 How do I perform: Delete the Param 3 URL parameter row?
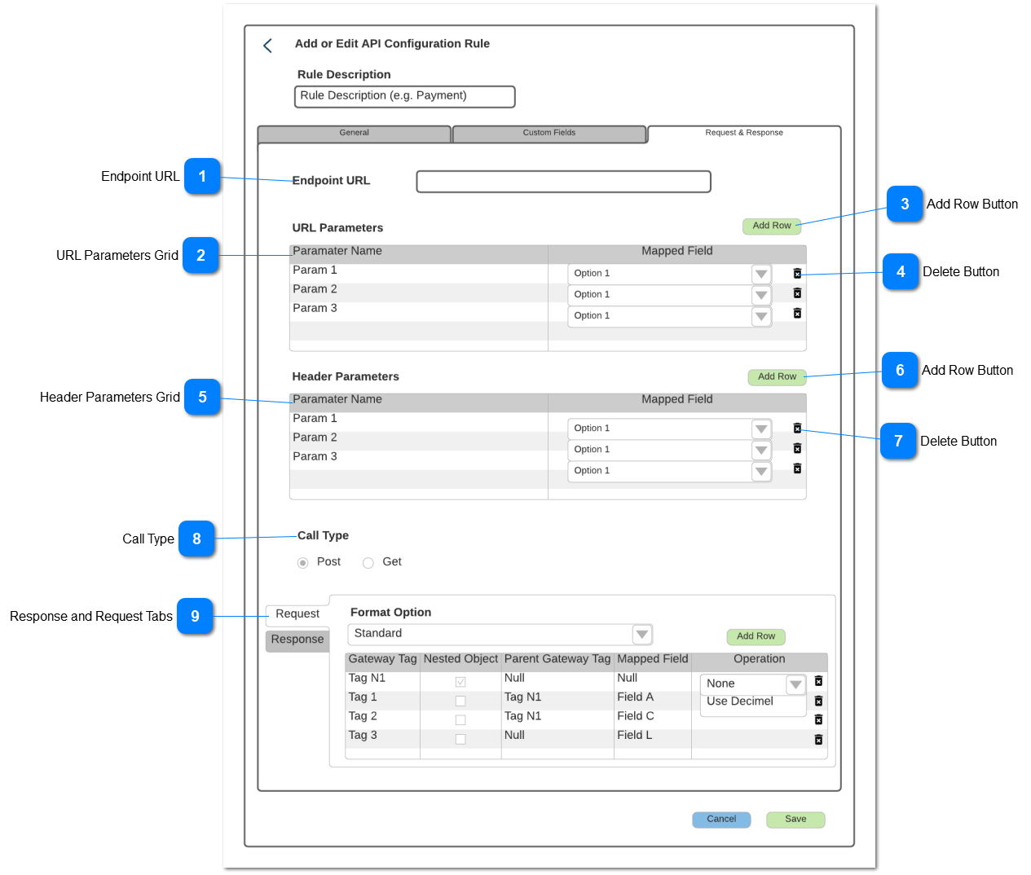797,313
